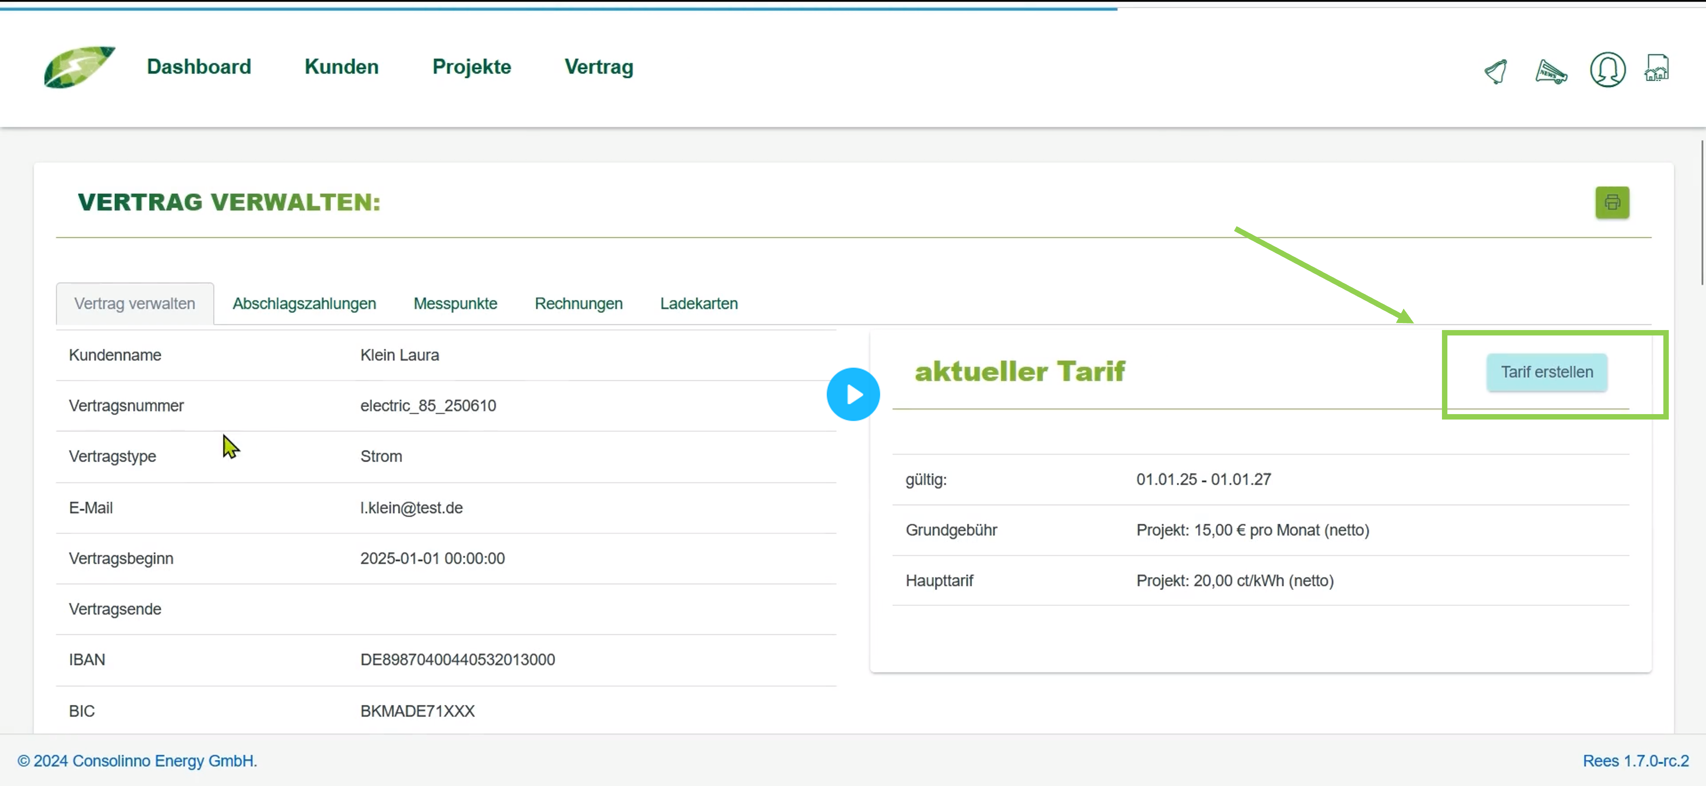Open the Messpunkte tab
This screenshot has height=786, width=1706.
pyautogui.click(x=455, y=304)
